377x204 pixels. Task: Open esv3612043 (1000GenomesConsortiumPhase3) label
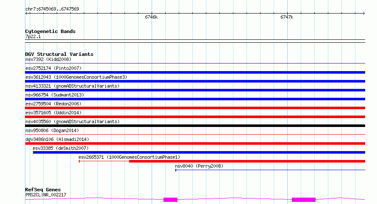coord(76,77)
